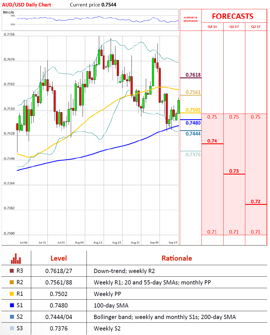This screenshot has height=335, width=270.
Task: Click the 0.7502 resistance level label
Action: click(193, 110)
